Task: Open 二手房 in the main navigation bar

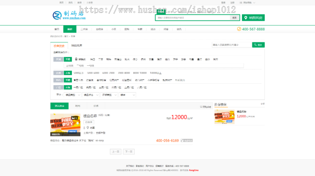Action: pyautogui.click(x=84, y=29)
